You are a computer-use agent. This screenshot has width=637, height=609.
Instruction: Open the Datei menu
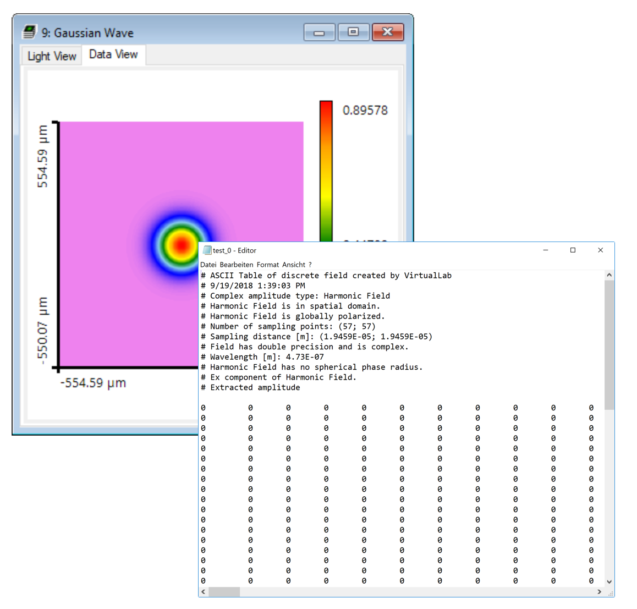208,265
